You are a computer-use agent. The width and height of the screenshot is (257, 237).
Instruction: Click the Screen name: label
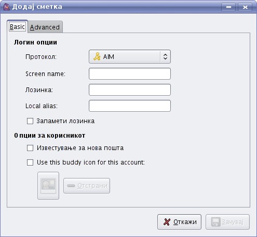click(46, 74)
